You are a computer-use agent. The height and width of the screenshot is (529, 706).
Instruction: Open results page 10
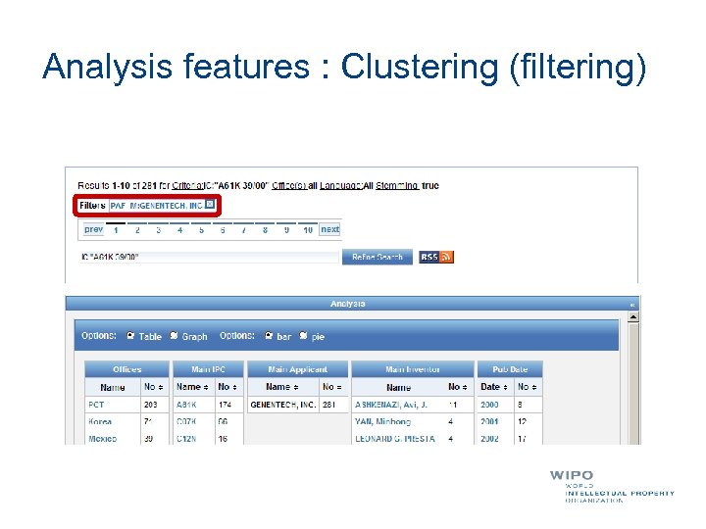pos(308,230)
